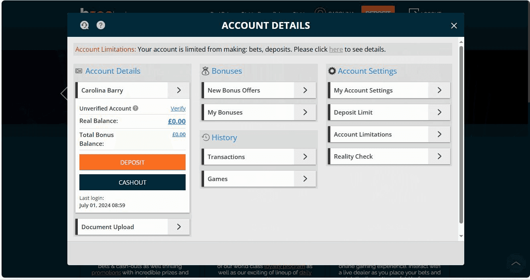
Task: Click the Account Details card icon
Action: pos(80,71)
